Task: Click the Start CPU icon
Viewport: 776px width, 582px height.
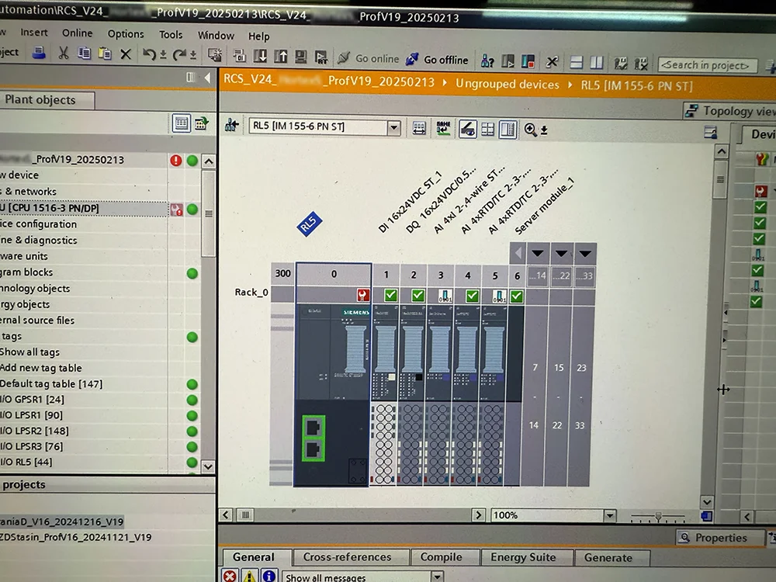Action: 508,61
